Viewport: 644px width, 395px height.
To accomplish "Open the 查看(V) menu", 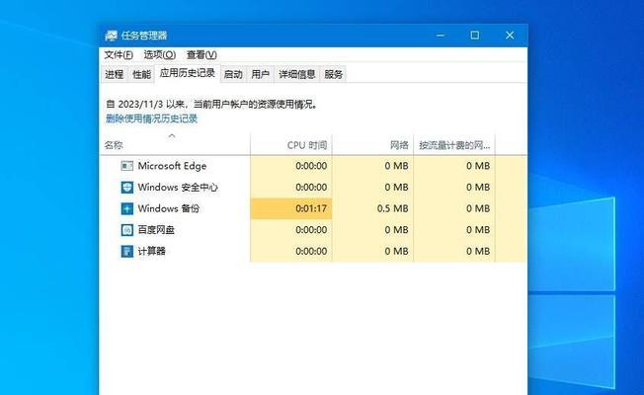I will [x=201, y=54].
